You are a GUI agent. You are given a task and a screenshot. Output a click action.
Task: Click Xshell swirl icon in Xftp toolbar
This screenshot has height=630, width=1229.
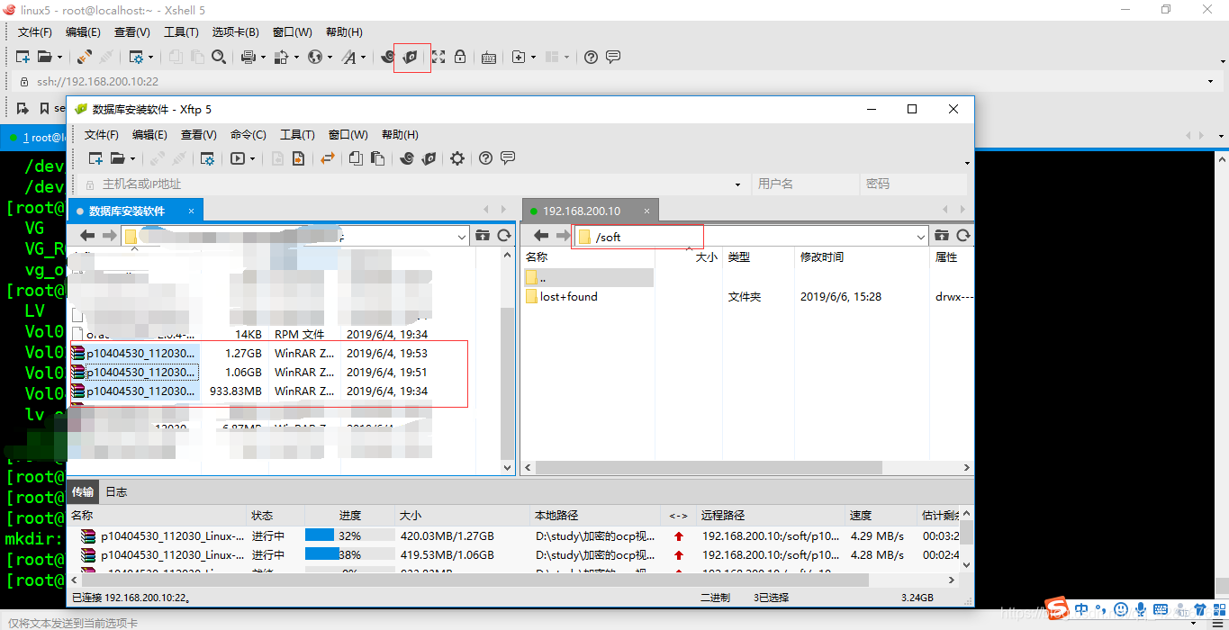[x=407, y=158]
